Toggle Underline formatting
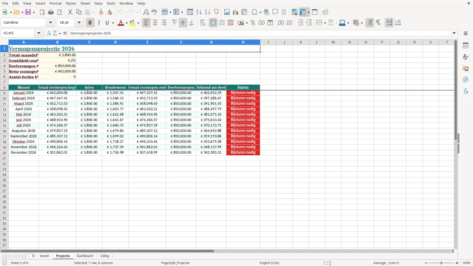The height and width of the screenshot is (266, 473). [x=107, y=23]
